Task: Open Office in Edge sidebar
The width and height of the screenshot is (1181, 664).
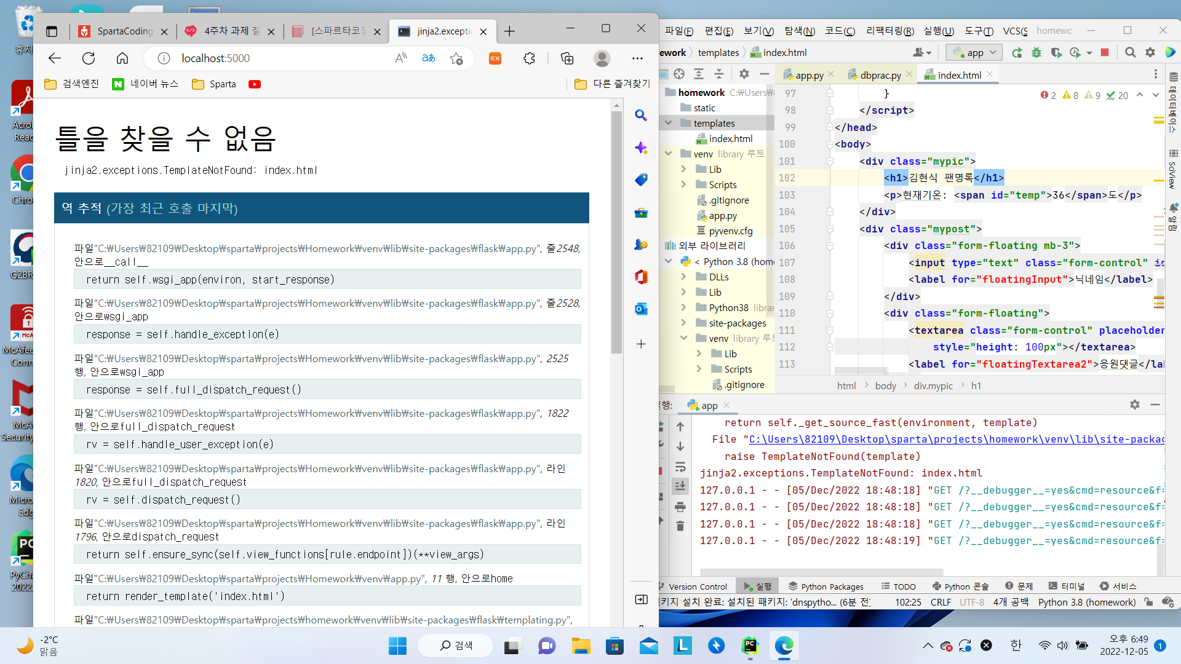Action: coord(641,277)
